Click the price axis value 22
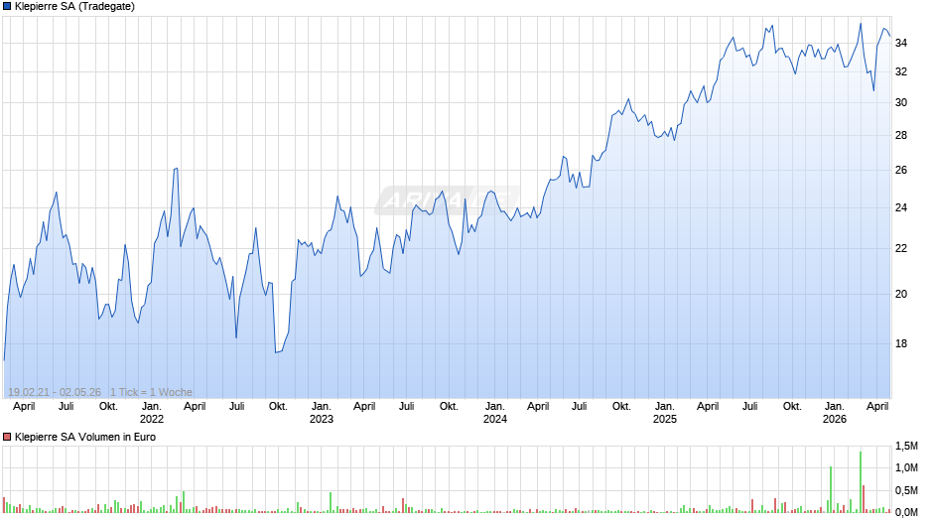 point(901,248)
